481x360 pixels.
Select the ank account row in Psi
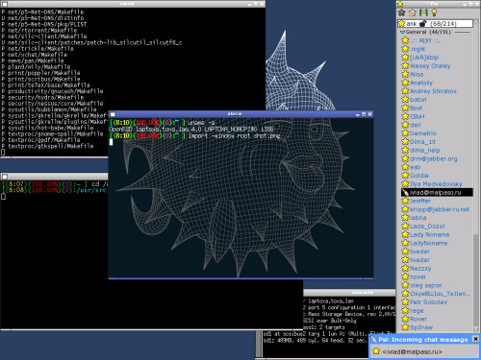435,23
